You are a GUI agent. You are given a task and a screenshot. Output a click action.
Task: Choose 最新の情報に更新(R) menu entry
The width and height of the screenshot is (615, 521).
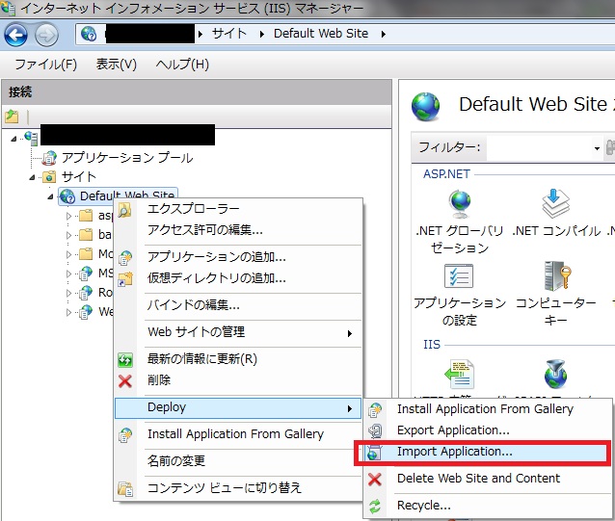(x=238, y=359)
